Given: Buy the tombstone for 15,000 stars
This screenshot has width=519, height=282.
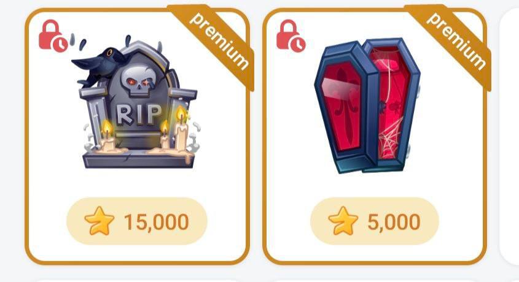Looking at the screenshot, I should click(x=137, y=221).
